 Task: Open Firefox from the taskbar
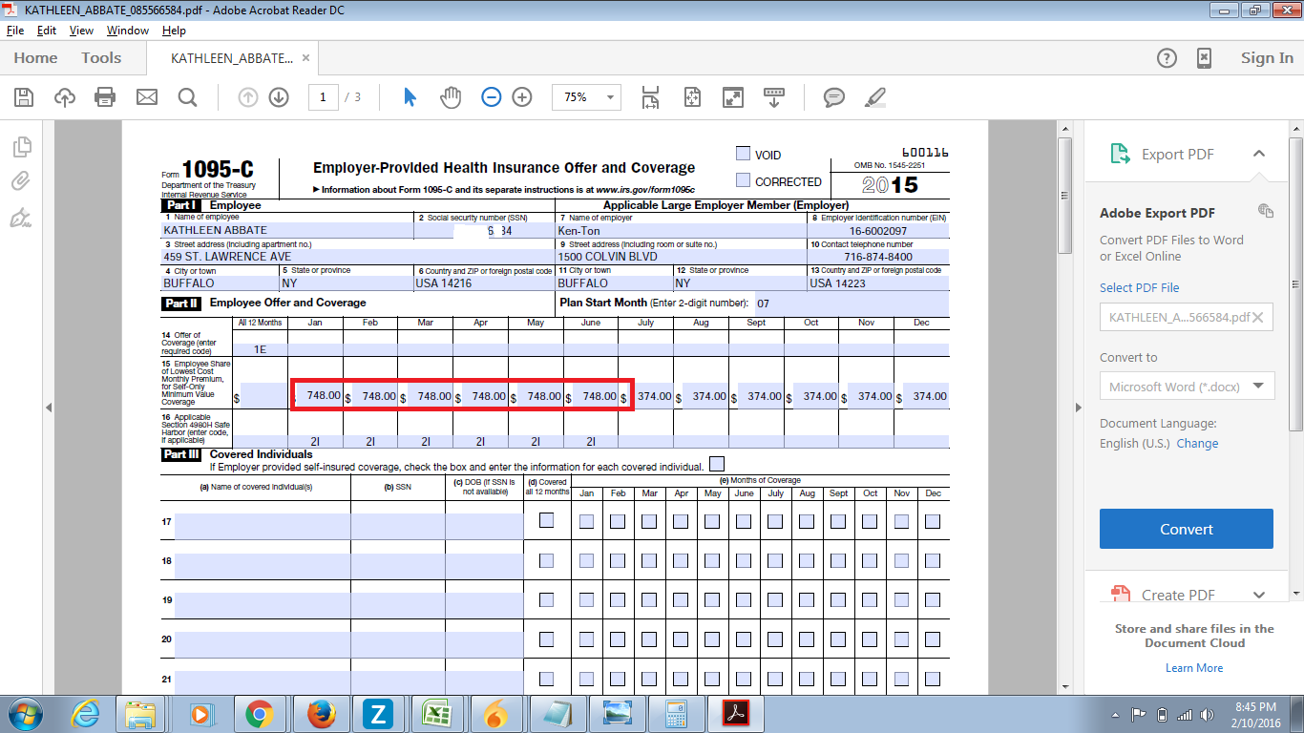tap(321, 713)
